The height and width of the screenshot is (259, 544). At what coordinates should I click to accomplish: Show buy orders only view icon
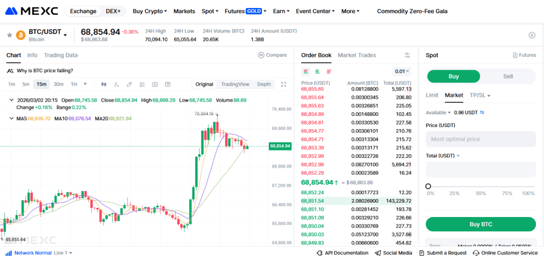click(x=317, y=71)
